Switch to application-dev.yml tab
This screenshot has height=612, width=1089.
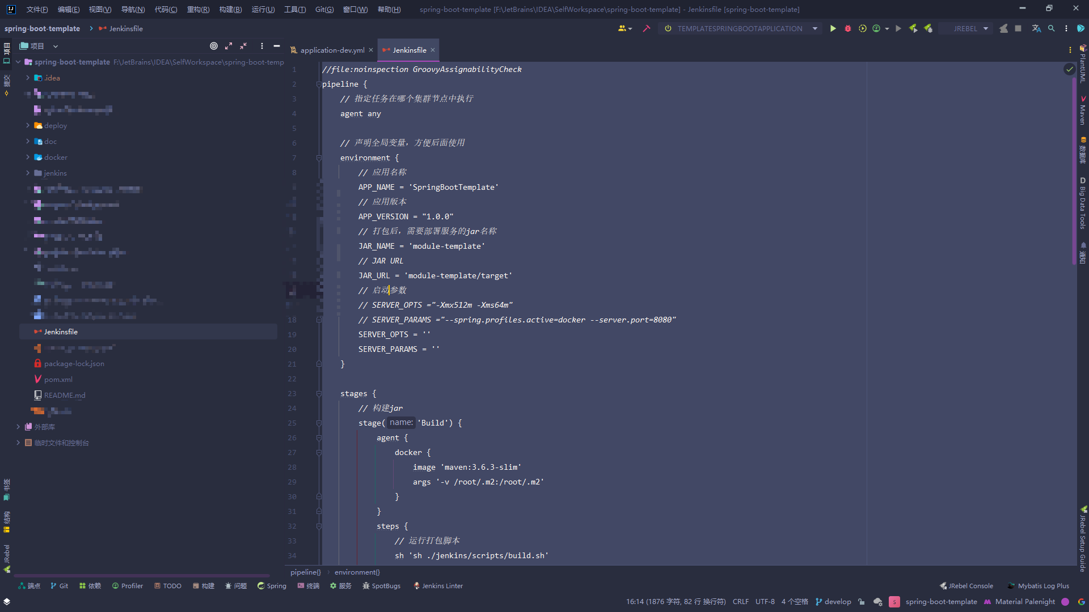[x=332, y=50]
